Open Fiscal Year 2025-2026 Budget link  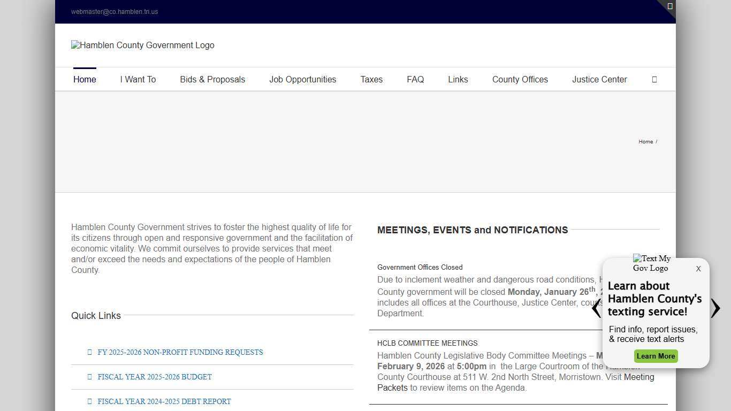point(155,377)
